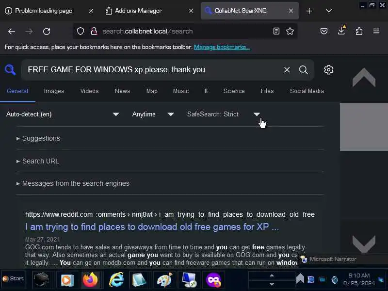Jump to page bottom with down arrow

point(364,244)
